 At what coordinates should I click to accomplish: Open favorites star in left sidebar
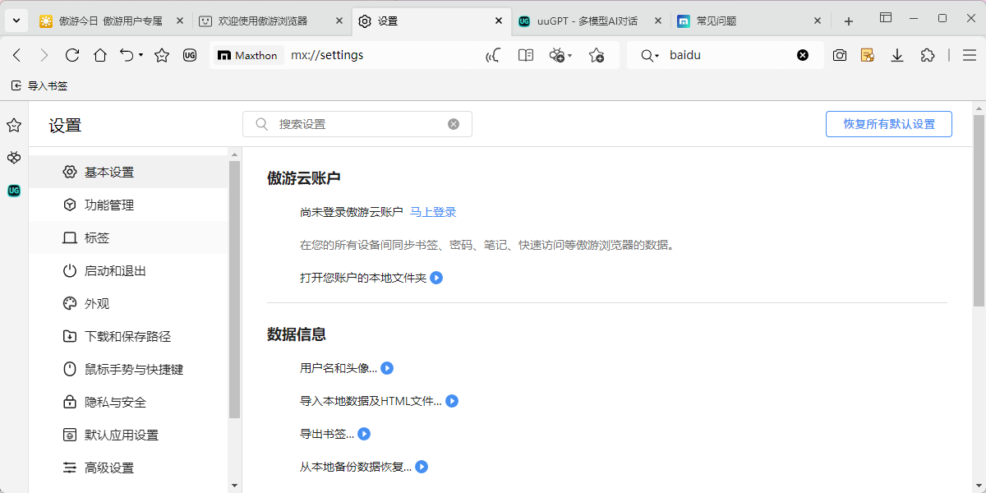click(x=13, y=125)
